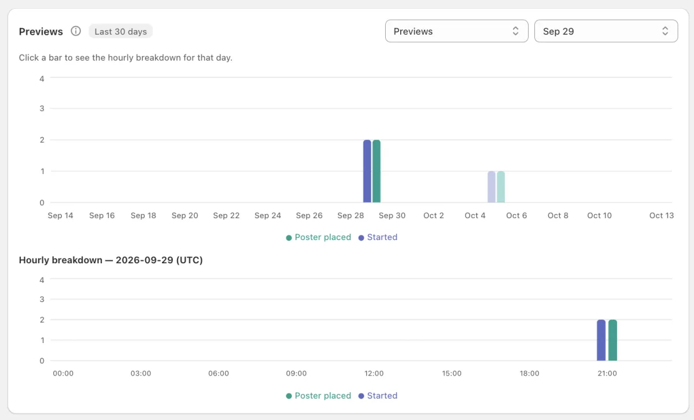Image resolution: width=694 pixels, height=420 pixels.
Task: Click the green Poster placed bar for Sep 29
Action: click(x=376, y=171)
